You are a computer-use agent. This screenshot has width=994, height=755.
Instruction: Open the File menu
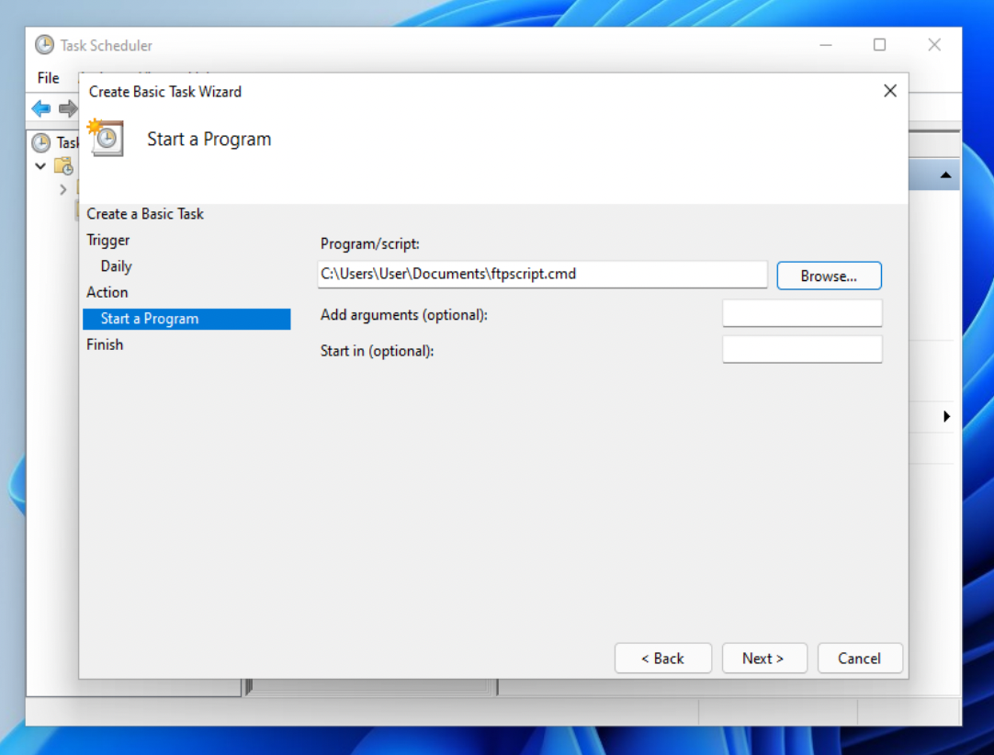[x=48, y=78]
